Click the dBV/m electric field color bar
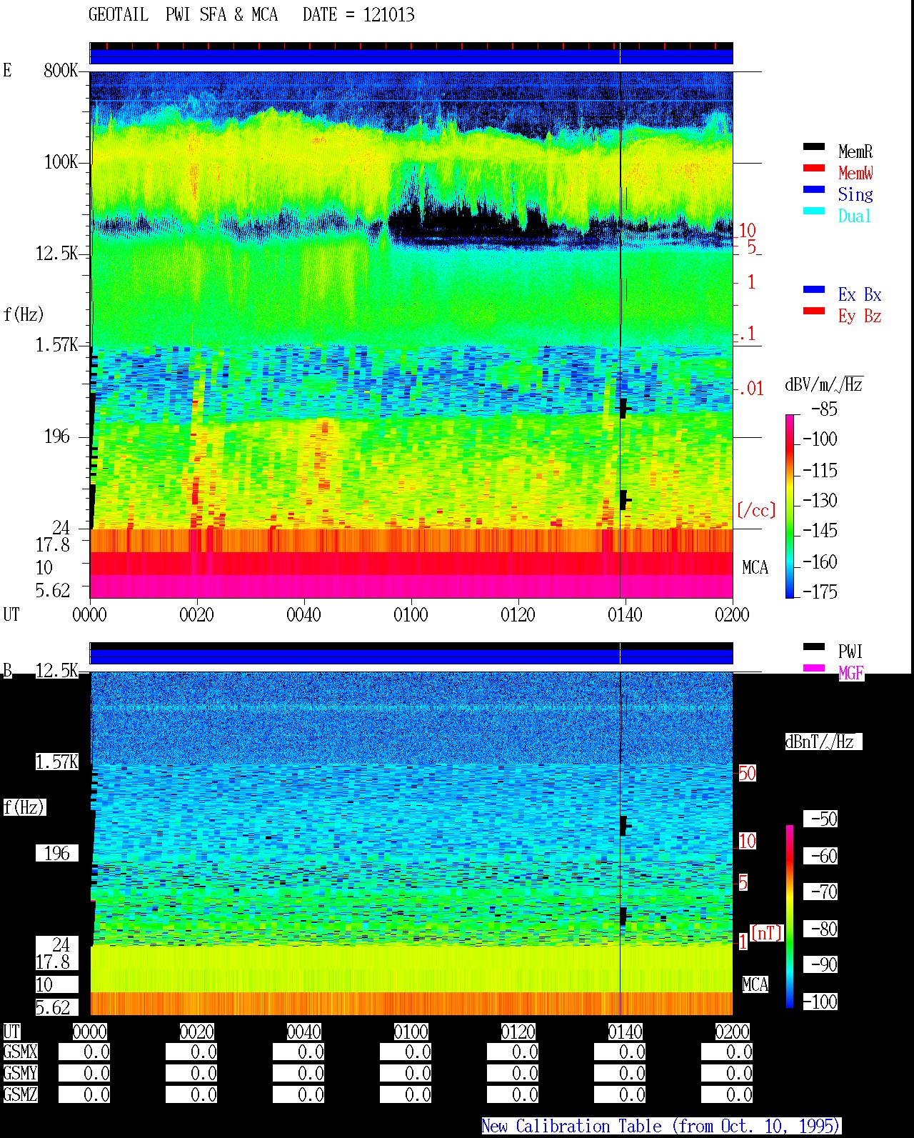 (x=790, y=506)
